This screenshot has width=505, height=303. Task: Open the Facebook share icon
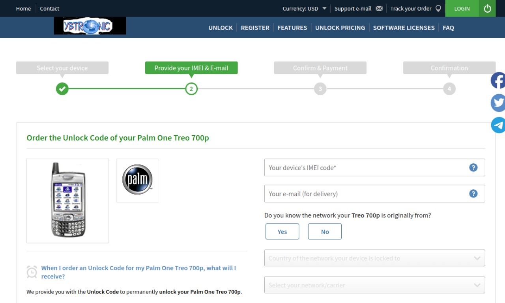coord(498,80)
